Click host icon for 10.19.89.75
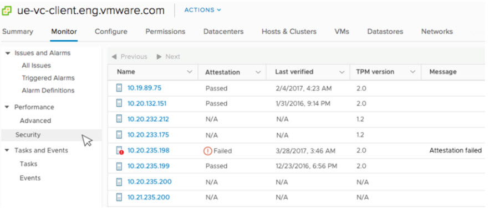This screenshot has width=489, height=216. (x=119, y=88)
